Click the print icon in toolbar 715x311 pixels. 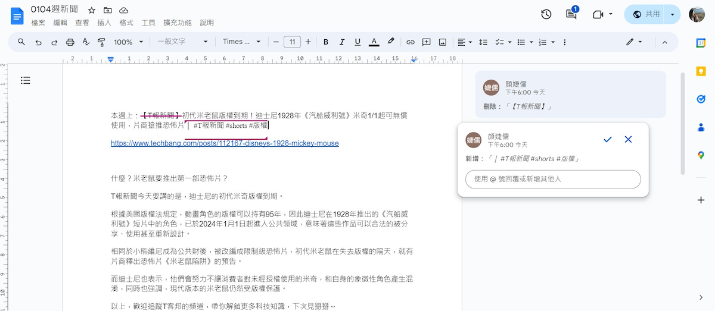click(x=70, y=42)
